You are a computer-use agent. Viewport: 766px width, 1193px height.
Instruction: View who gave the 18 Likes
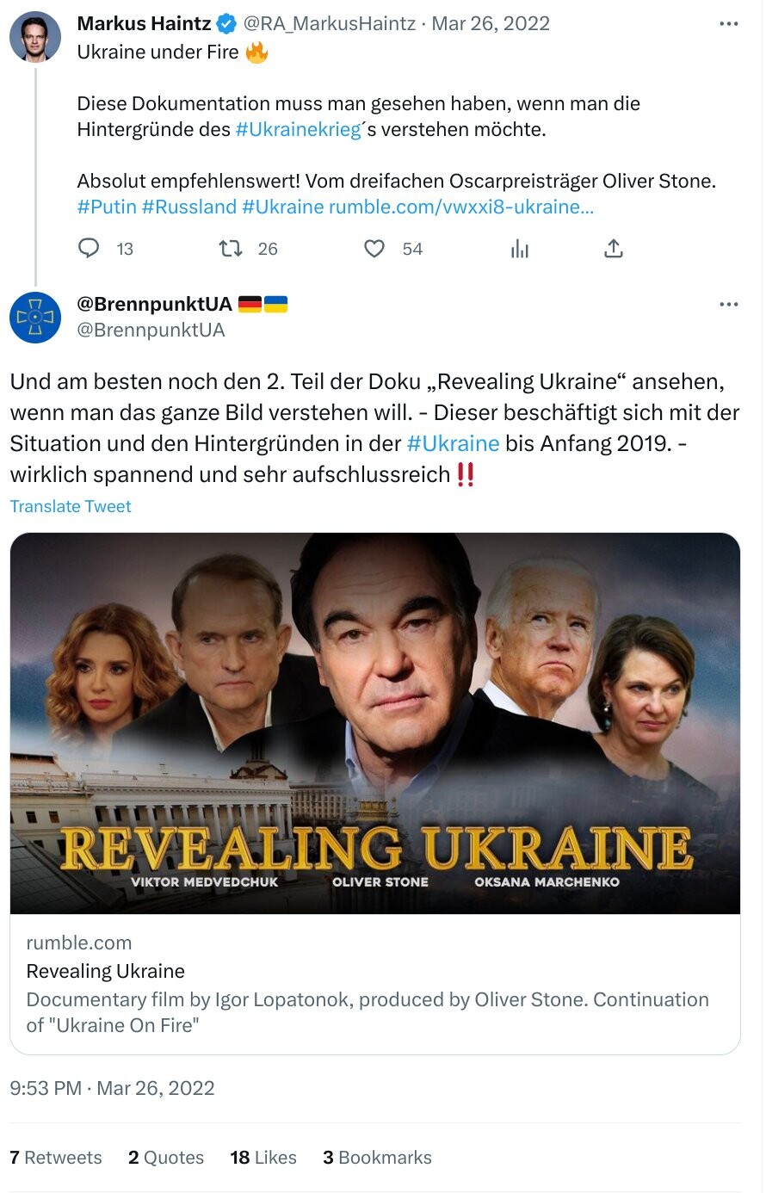(x=263, y=1157)
